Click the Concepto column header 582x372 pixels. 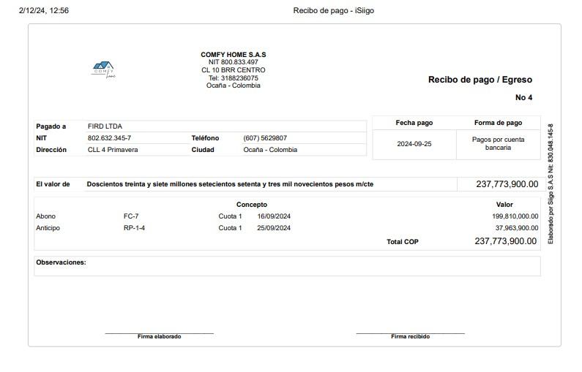[252, 205]
